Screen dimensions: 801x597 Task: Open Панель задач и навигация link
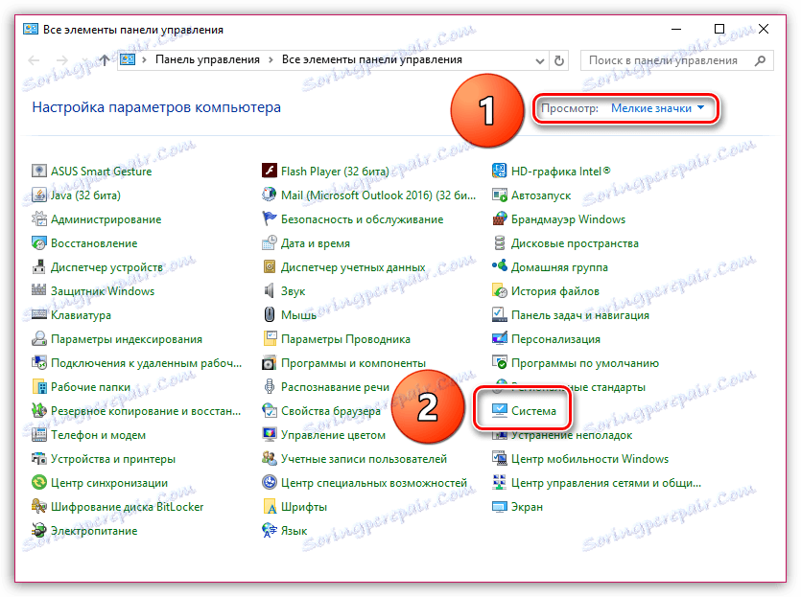pyautogui.click(x=580, y=315)
